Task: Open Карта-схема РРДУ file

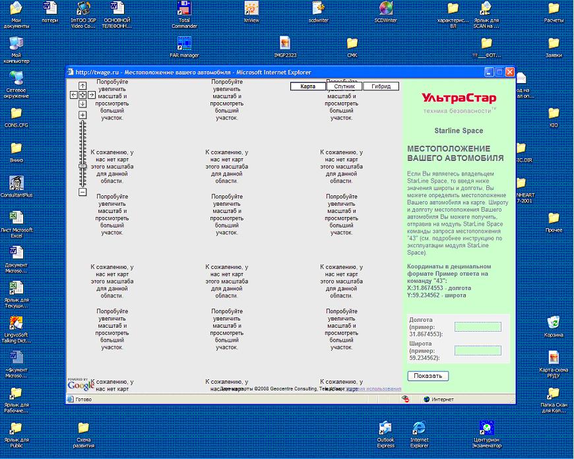Action: coord(554,365)
